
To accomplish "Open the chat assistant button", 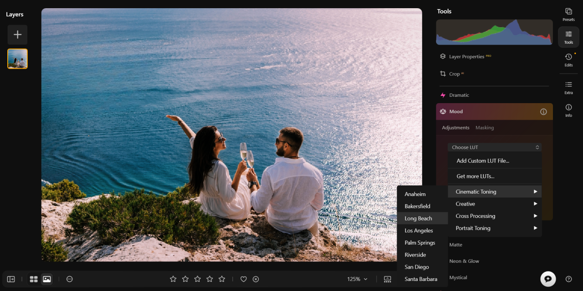I will tap(548, 279).
